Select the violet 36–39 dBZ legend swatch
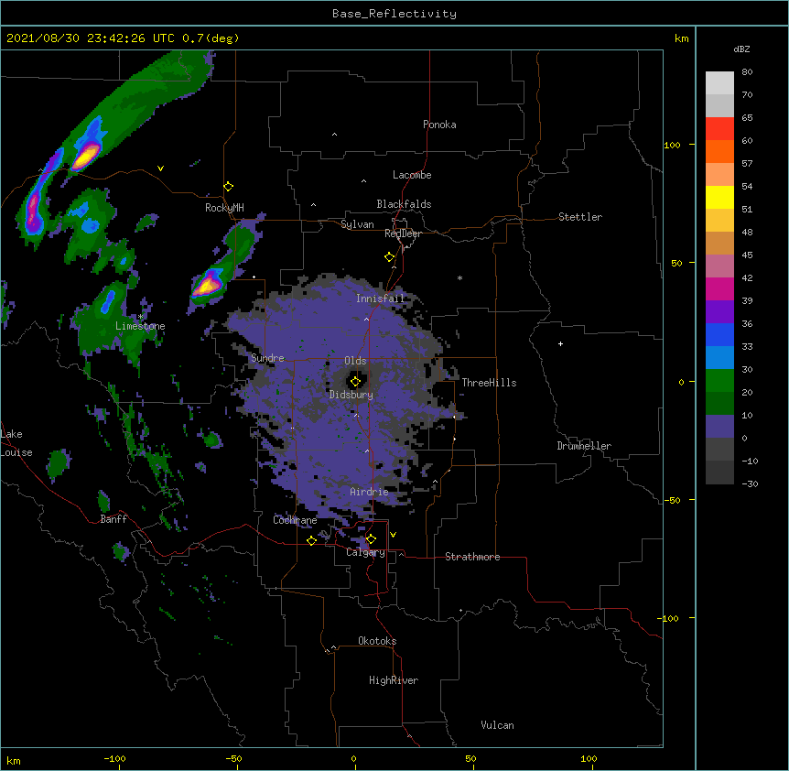This screenshot has height=771, width=789. click(719, 312)
